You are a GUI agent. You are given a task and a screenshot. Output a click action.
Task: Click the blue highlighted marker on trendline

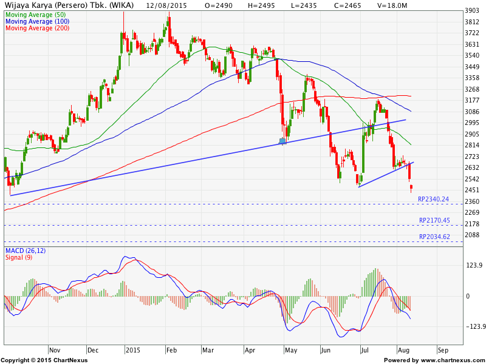282,141
